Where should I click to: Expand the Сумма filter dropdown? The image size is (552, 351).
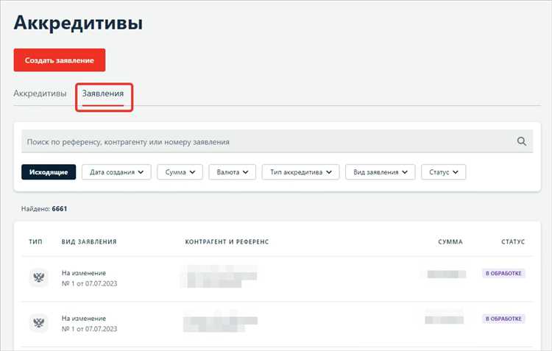point(180,172)
